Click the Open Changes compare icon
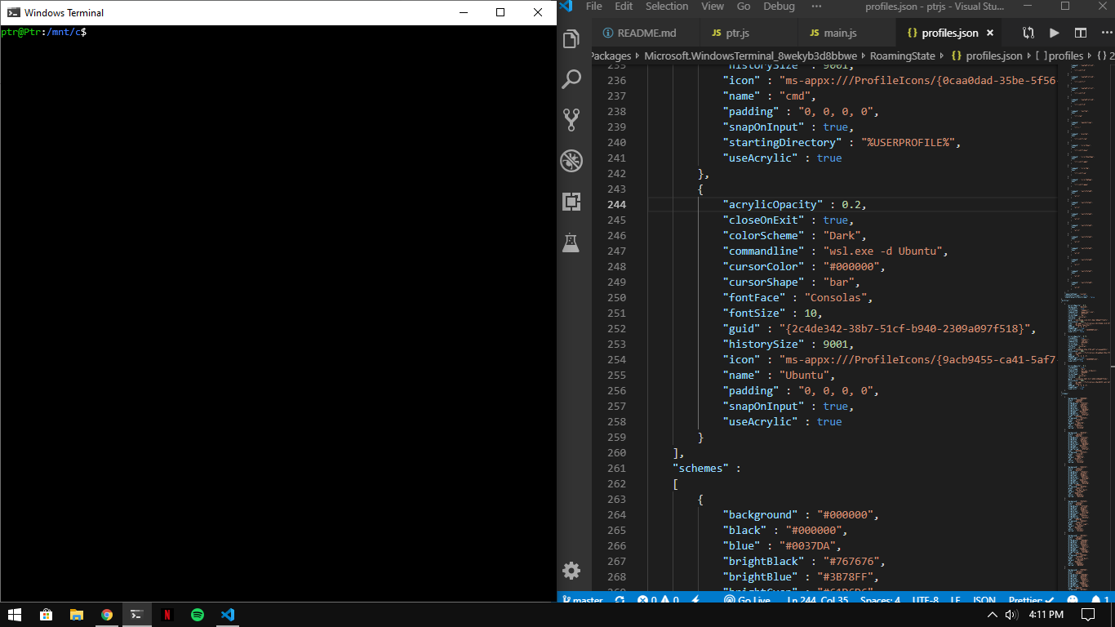The image size is (1115, 627). point(1028,33)
